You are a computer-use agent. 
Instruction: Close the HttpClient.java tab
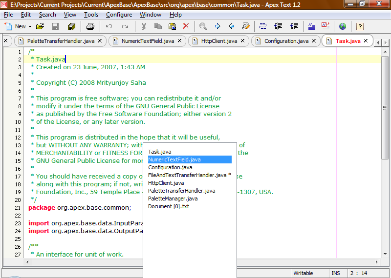pos(242,41)
